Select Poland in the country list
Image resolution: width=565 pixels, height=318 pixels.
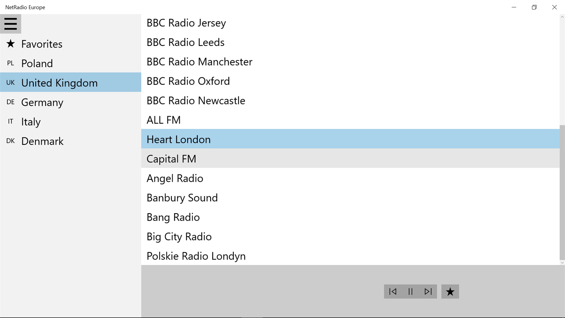[x=37, y=63]
